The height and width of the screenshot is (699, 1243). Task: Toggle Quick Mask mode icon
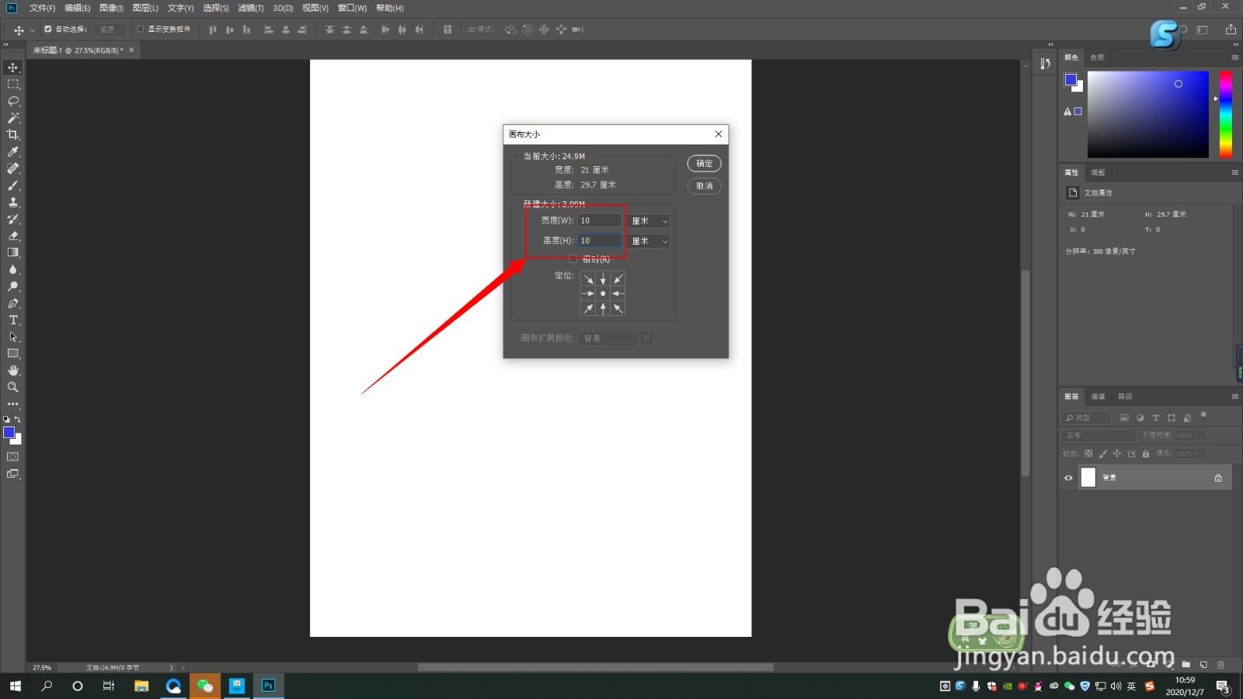click(13, 457)
